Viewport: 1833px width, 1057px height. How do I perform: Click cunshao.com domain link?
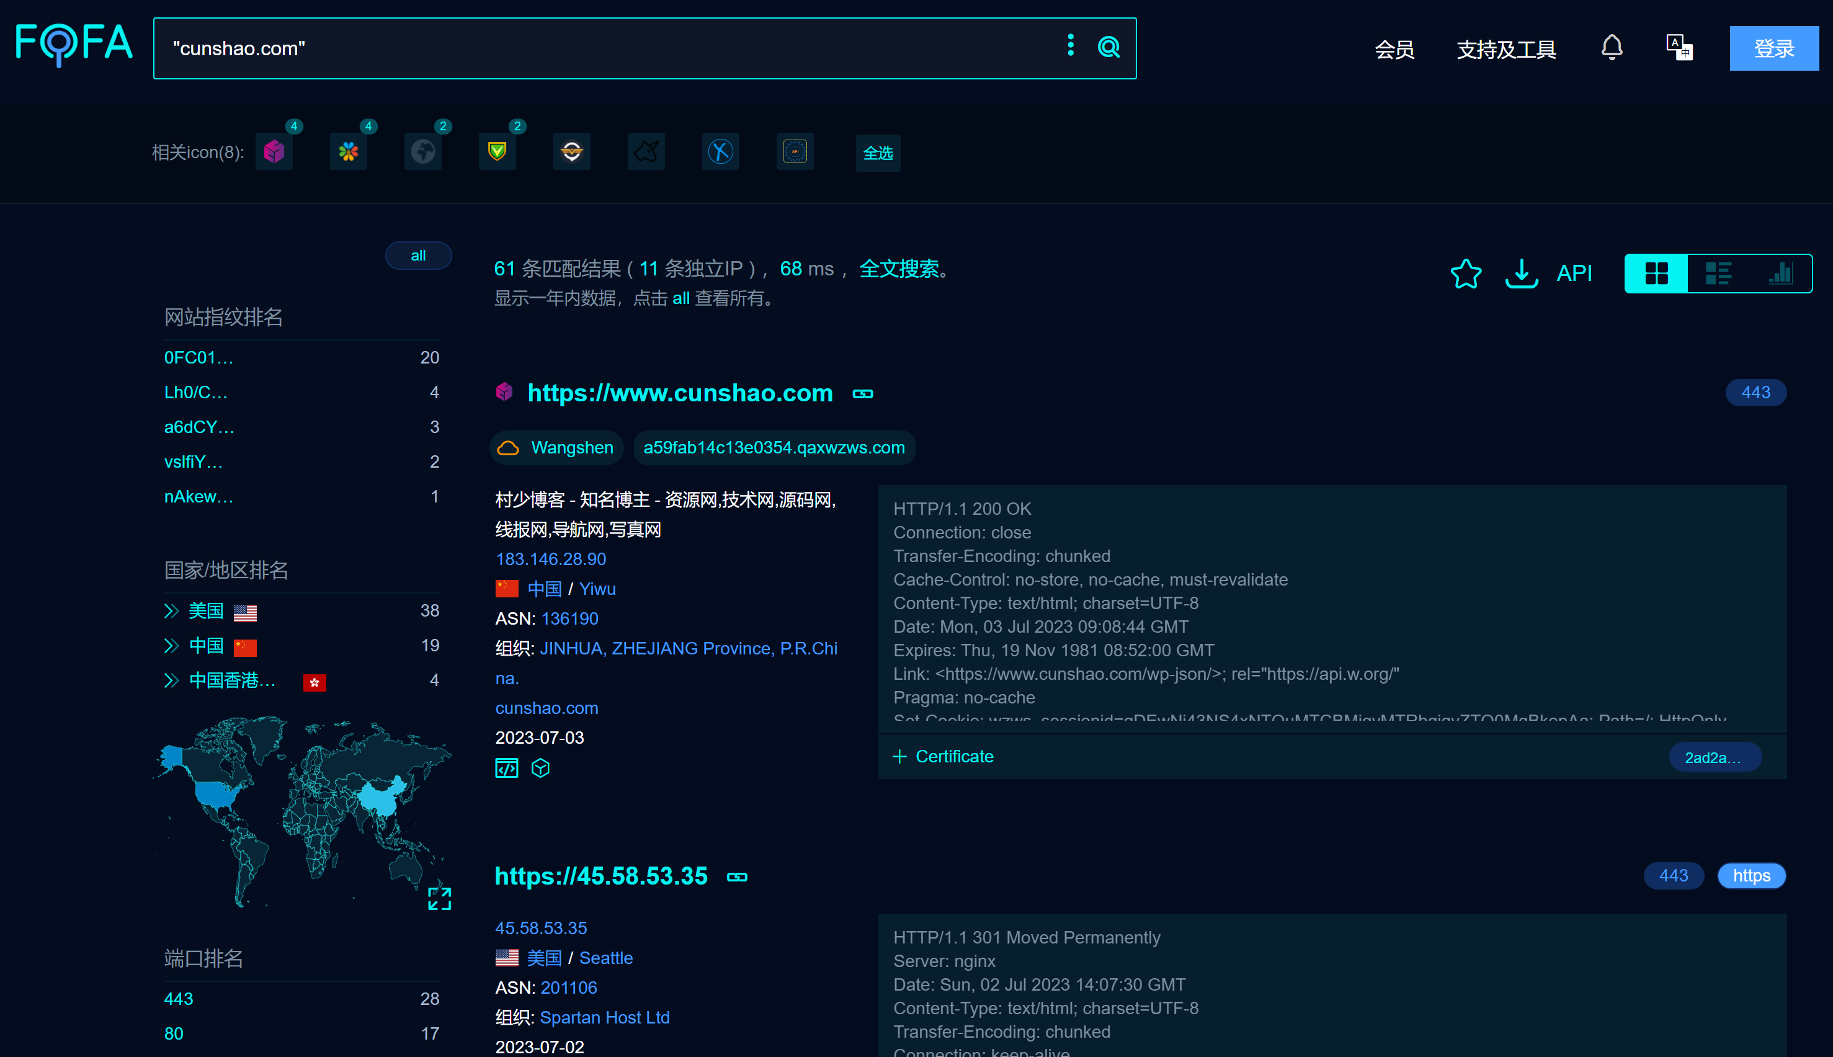pos(546,707)
